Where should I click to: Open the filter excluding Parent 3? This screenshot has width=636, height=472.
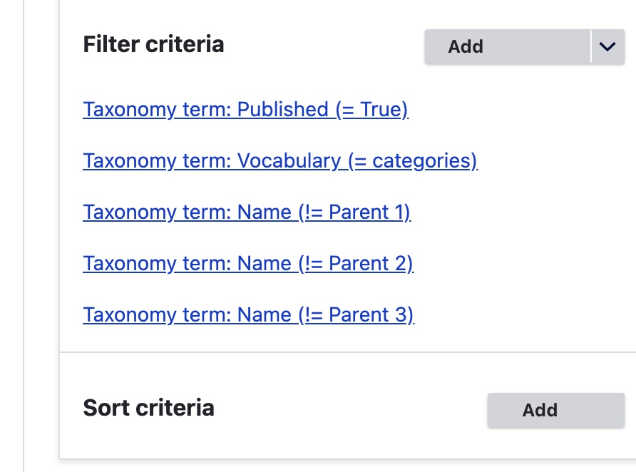point(248,315)
